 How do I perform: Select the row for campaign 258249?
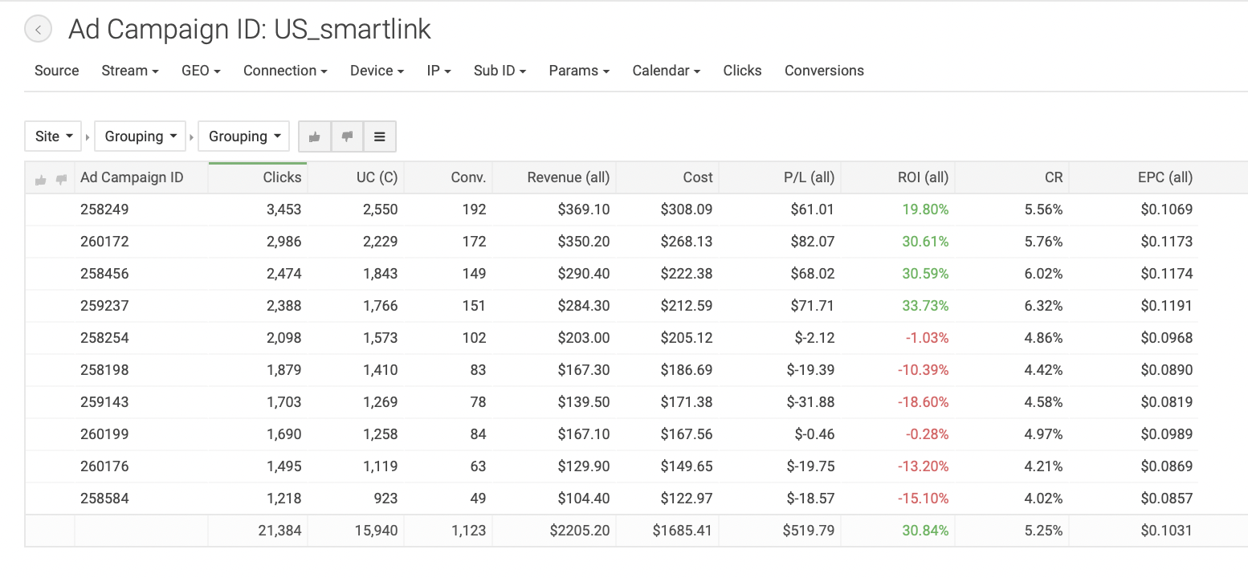104,210
